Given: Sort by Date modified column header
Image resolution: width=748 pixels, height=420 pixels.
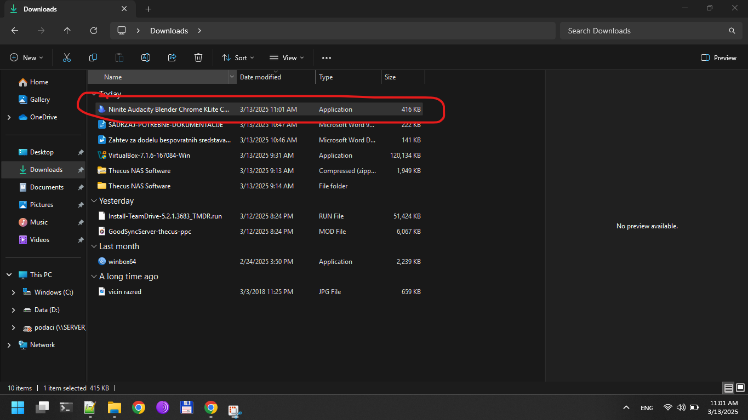Looking at the screenshot, I should 276,77.
